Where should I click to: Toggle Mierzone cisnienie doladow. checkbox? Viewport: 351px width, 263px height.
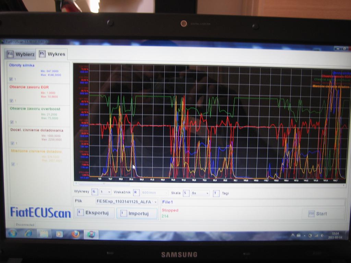click(x=13, y=164)
